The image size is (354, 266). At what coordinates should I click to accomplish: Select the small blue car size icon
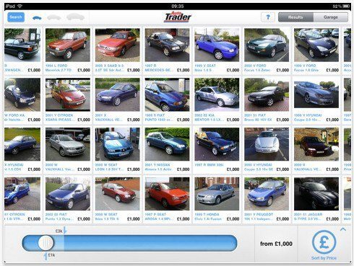point(37,18)
